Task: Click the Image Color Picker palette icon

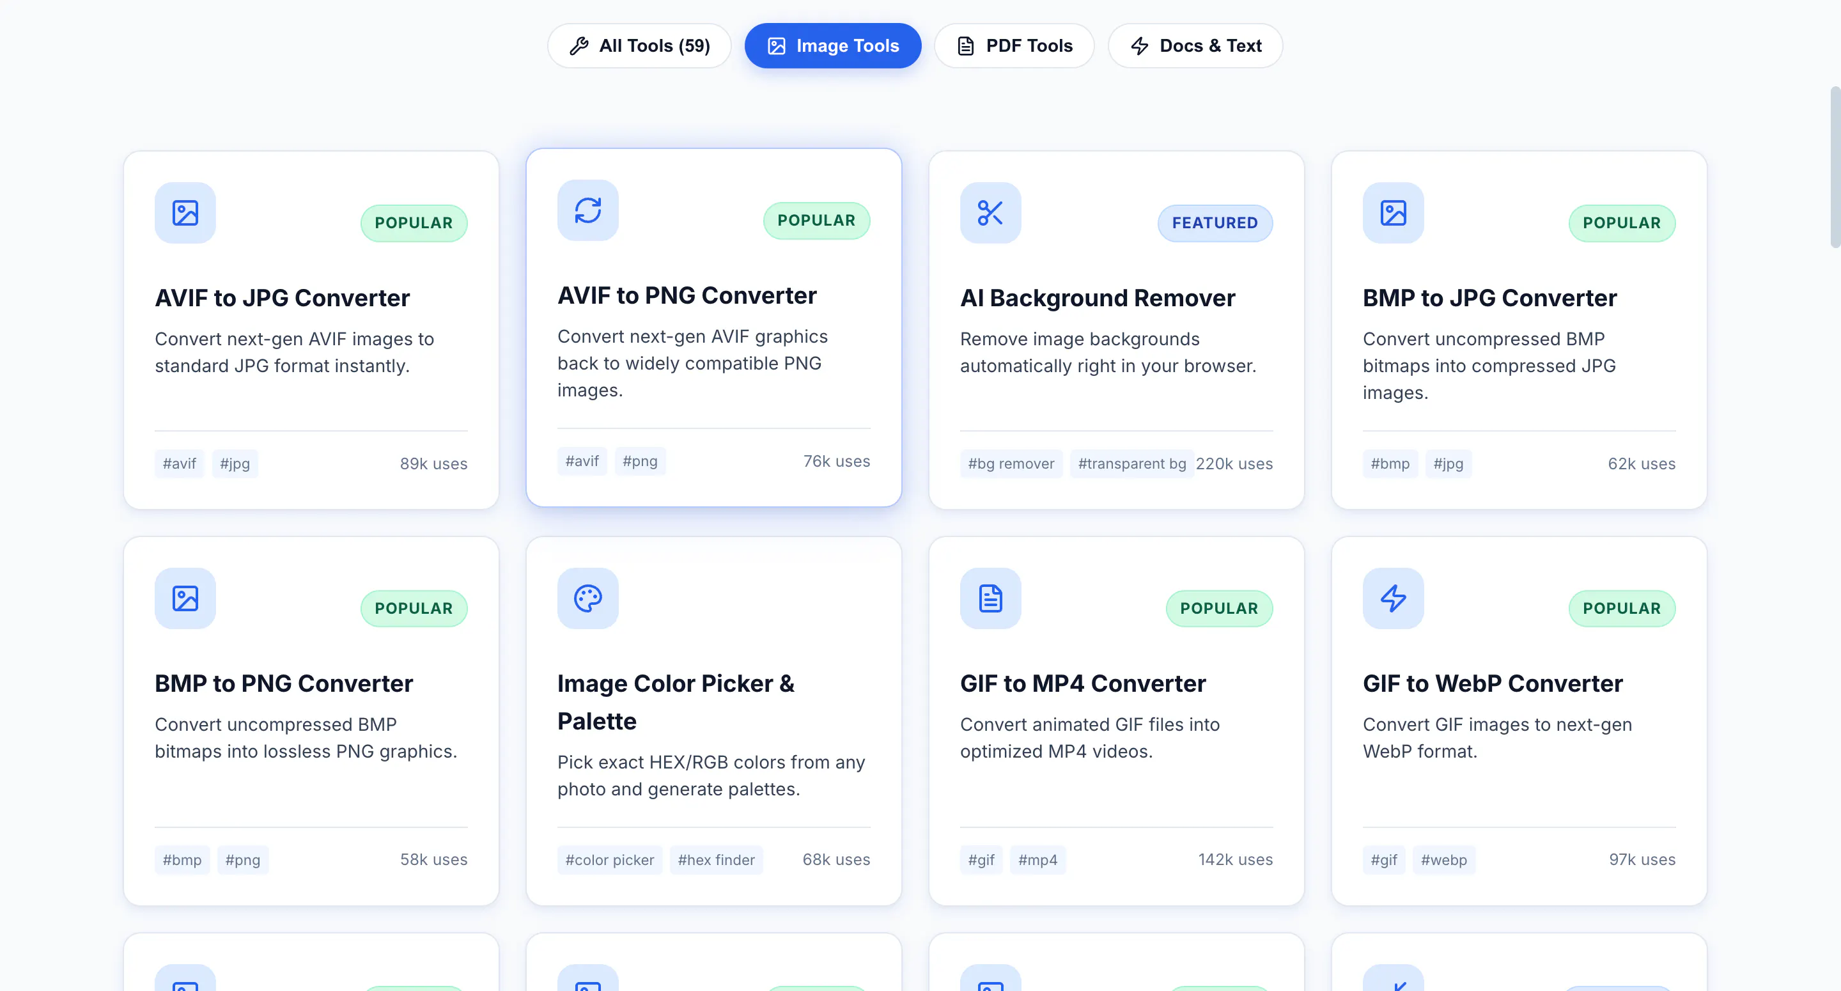Action: tap(588, 598)
